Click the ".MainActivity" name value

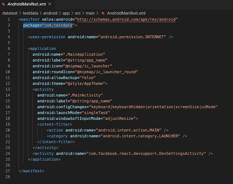tap(85, 95)
